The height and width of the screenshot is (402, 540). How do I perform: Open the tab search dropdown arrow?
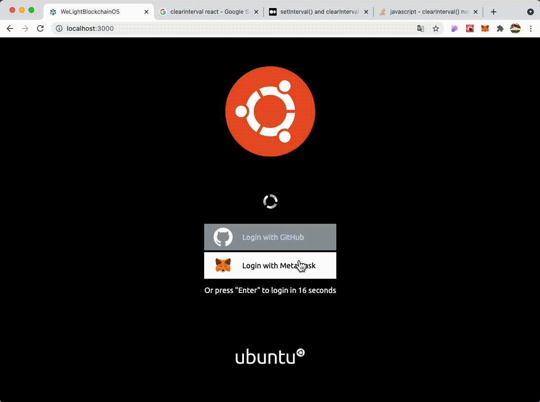click(x=531, y=12)
